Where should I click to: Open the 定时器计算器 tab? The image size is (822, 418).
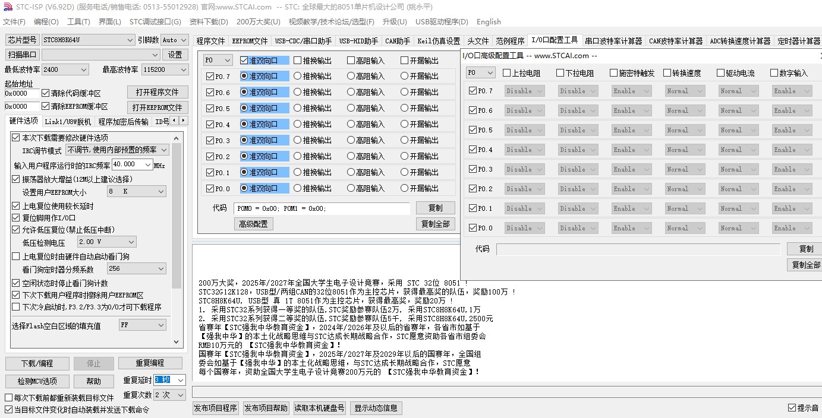798,41
